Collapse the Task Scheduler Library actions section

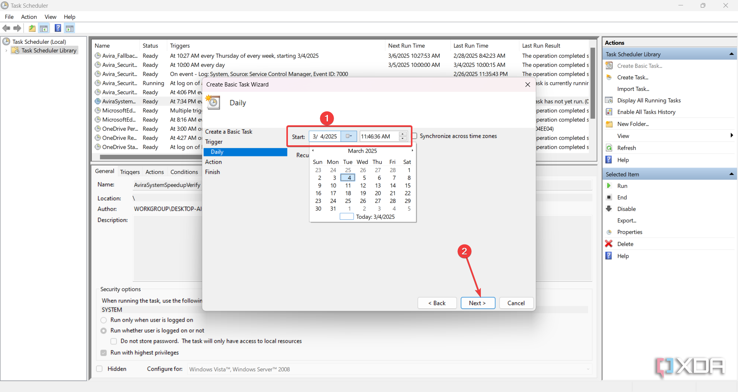[x=731, y=54]
